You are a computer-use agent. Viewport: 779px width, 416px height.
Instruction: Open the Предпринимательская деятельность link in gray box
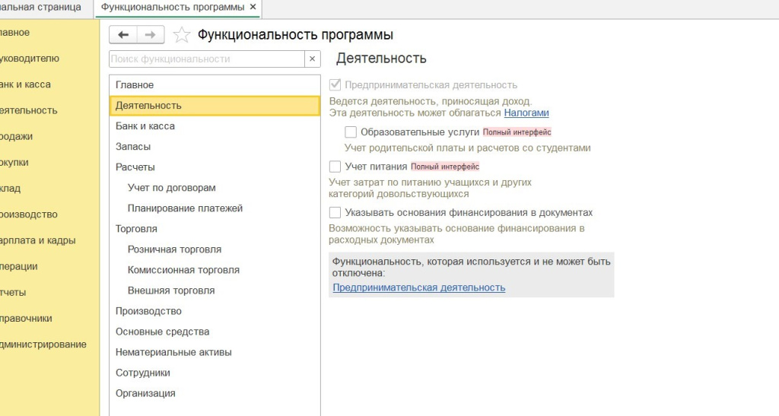[x=418, y=287]
